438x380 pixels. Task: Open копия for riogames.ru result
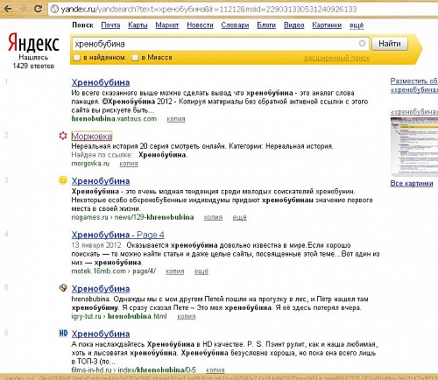coord(213,217)
